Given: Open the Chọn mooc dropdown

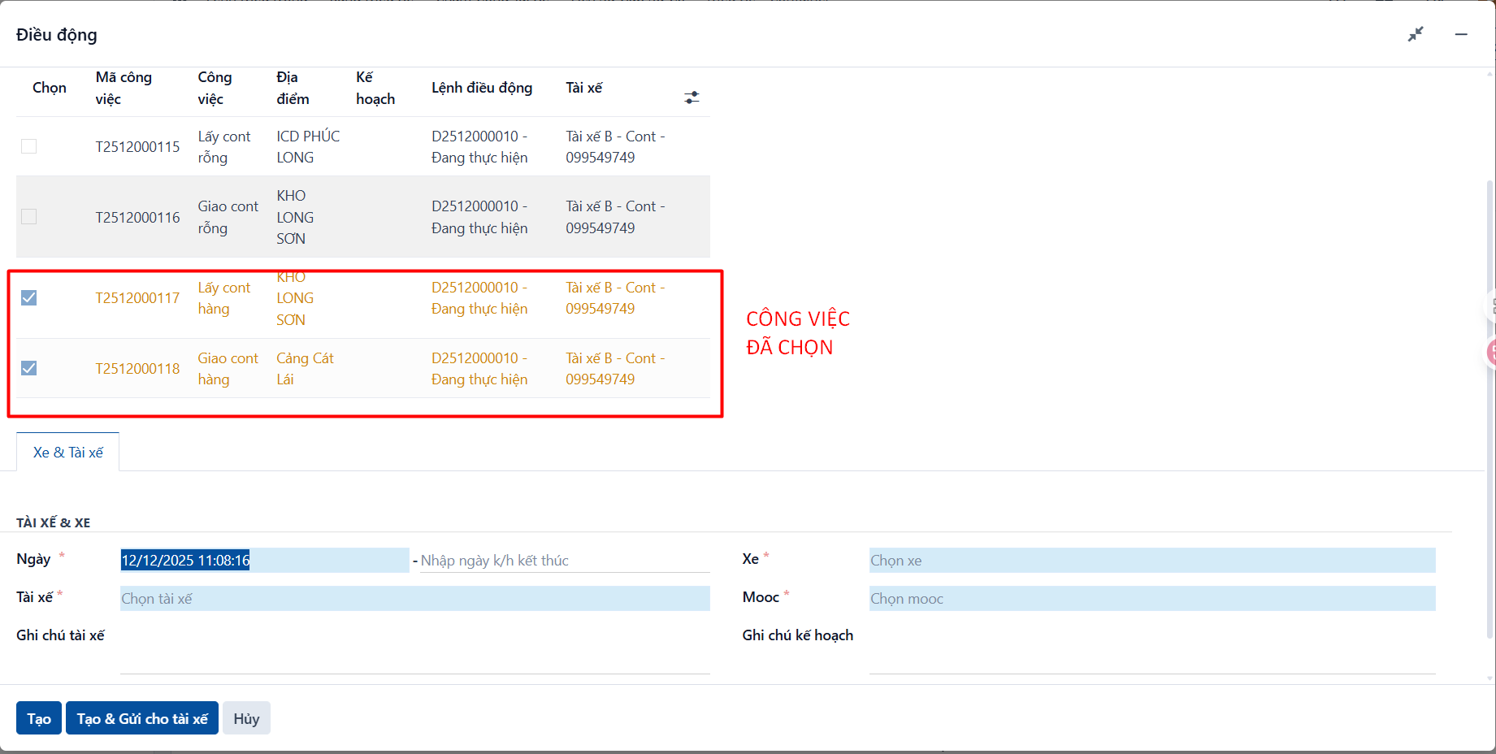Looking at the screenshot, I should (1152, 599).
